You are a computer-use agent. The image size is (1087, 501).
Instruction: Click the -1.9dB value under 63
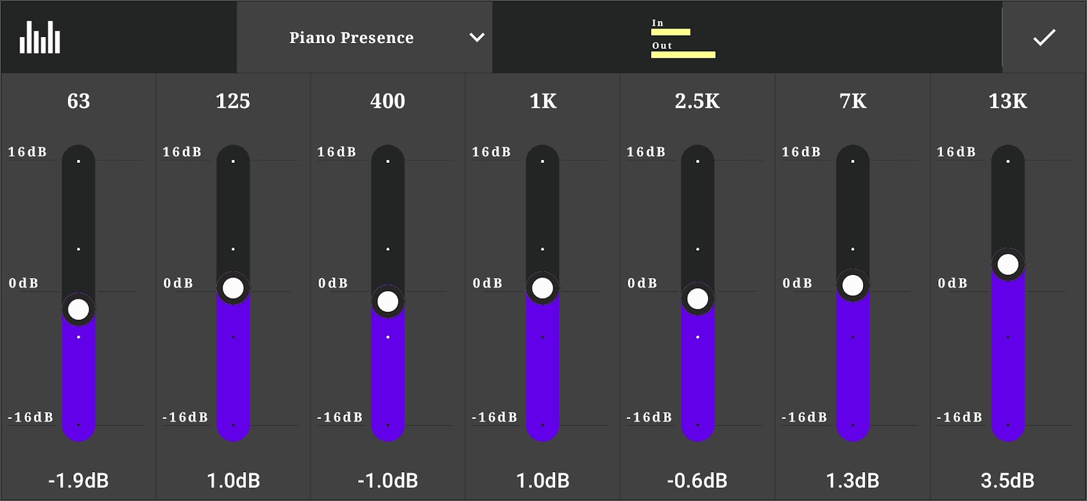[78, 480]
